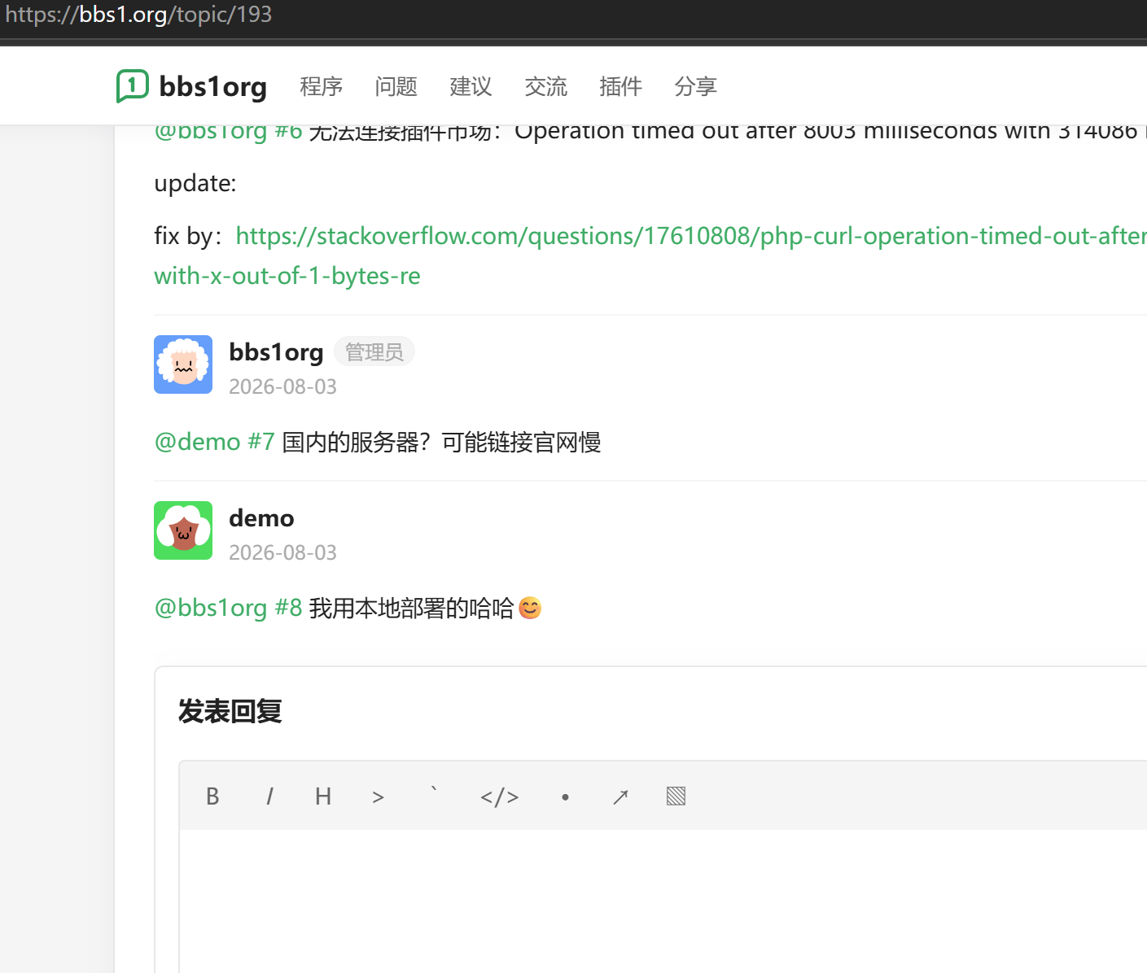Click demo's green avatar image
Screen dimensions: 1147x973
pos(183,530)
